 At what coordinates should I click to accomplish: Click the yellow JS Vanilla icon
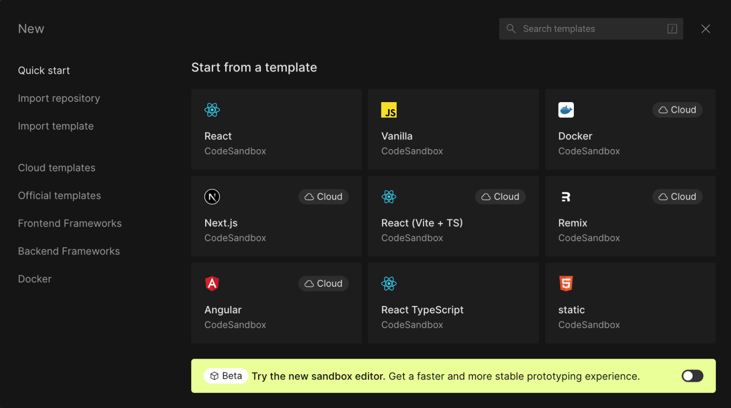pyautogui.click(x=389, y=110)
